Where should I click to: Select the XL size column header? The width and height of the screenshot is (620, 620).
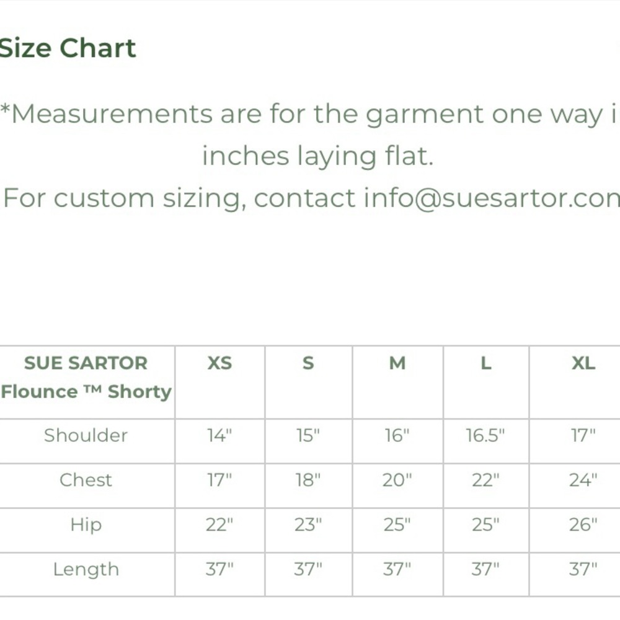click(x=583, y=363)
